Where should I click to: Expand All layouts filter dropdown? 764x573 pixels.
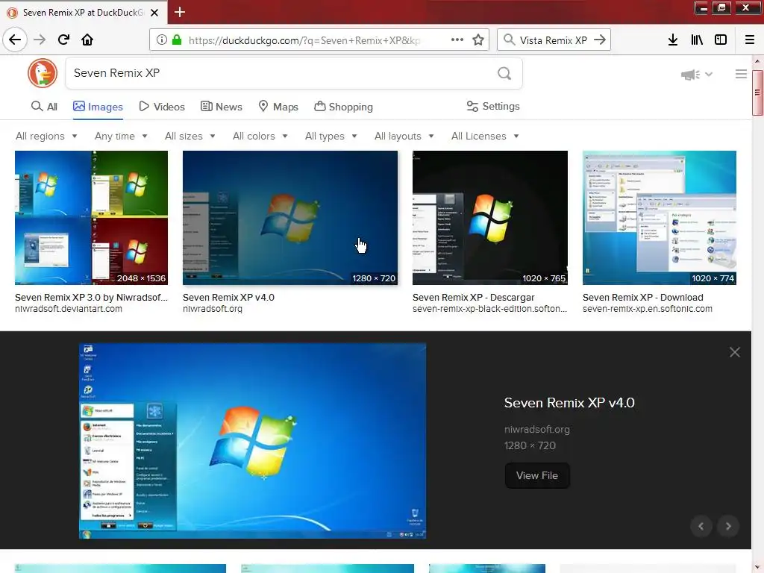404,136
